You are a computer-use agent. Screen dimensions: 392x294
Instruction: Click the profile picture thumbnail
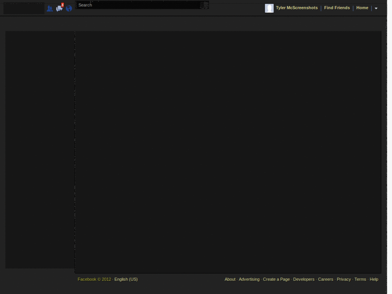pyautogui.click(x=269, y=8)
